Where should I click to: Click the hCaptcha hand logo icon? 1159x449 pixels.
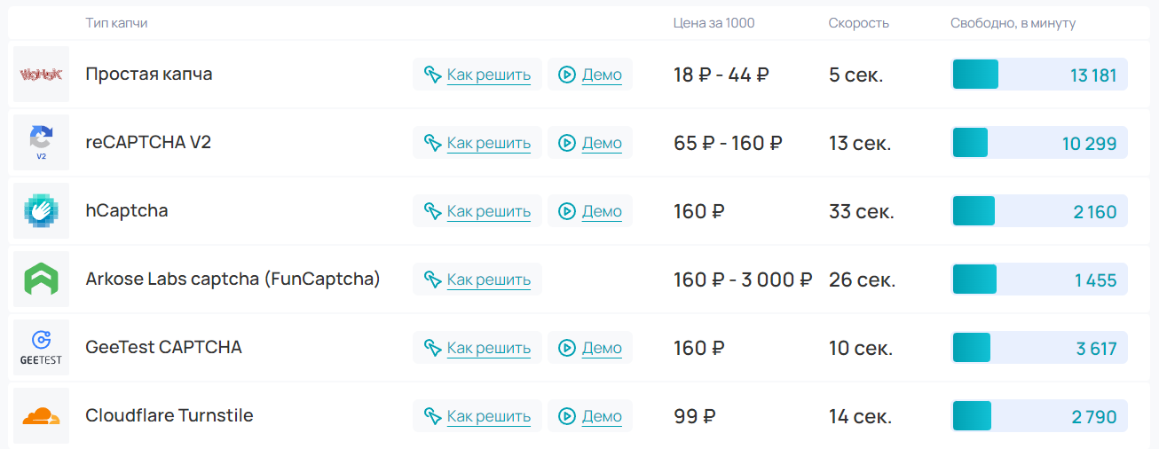[x=41, y=210]
